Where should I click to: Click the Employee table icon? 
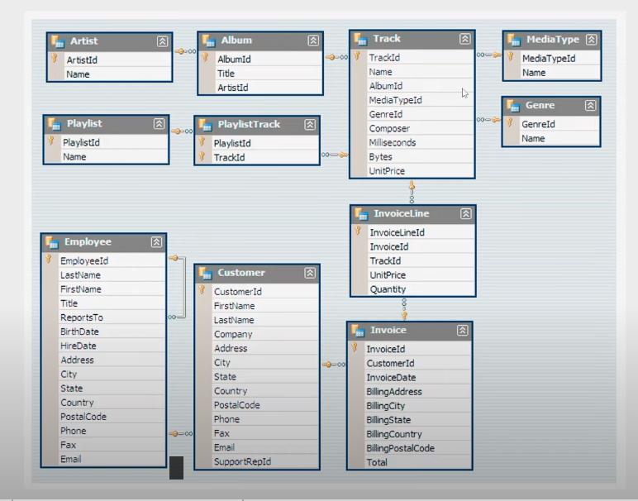pyautogui.click(x=51, y=242)
